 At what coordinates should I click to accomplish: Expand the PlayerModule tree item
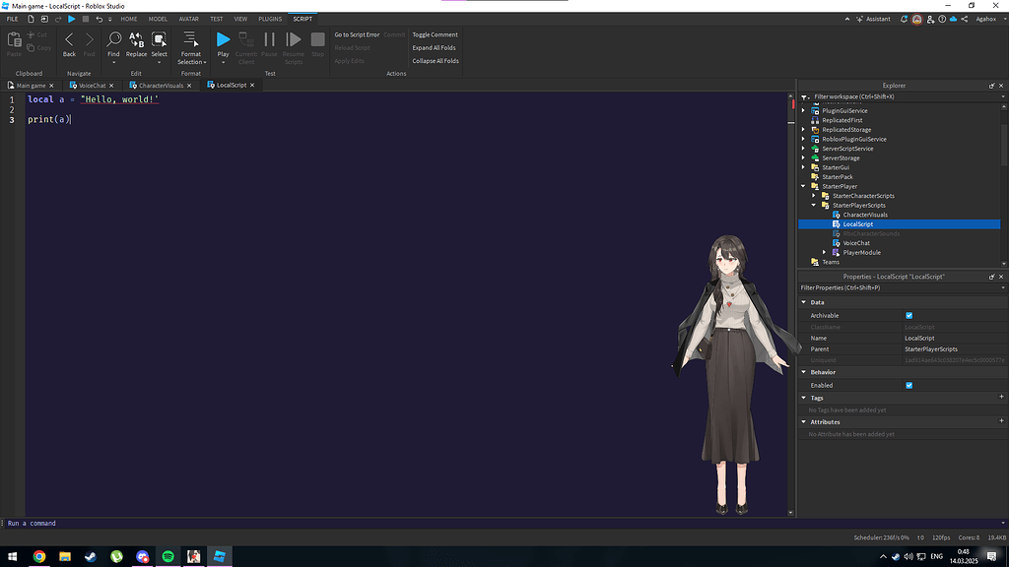pyautogui.click(x=824, y=253)
